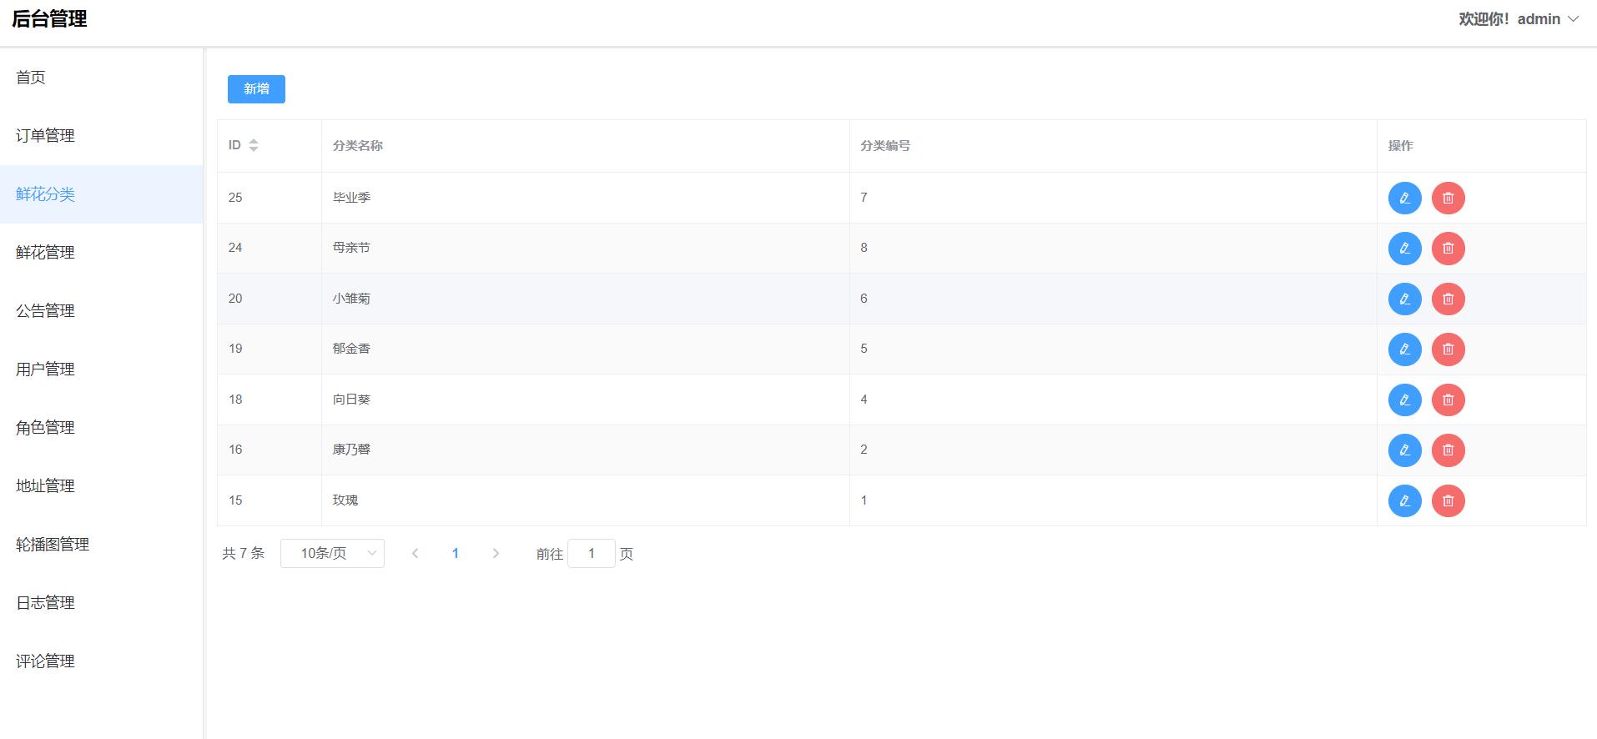Open 首页 in the sidebar
Image resolution: width=1597 pixels, height=739 pixels.
[101, 78]
